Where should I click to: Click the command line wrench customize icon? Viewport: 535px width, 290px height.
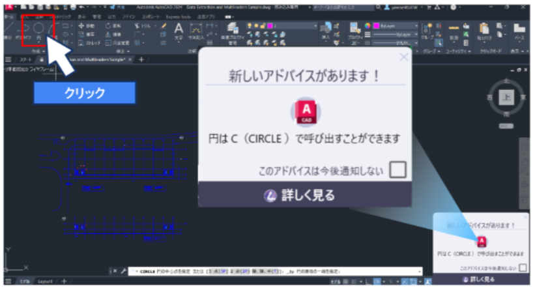point(123,271)
